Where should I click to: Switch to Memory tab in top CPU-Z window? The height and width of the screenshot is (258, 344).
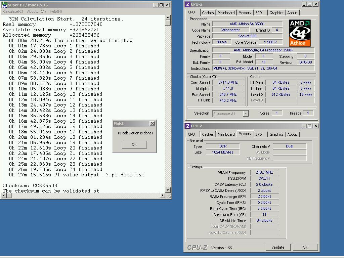click(x=245, y=13)
